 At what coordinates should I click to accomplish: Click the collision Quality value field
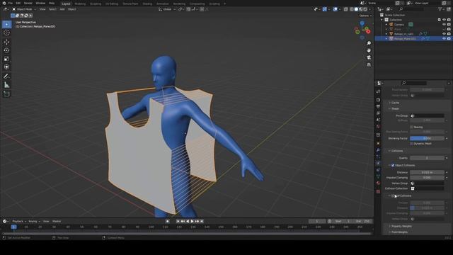pyautogui.click(x=427, y=158)
